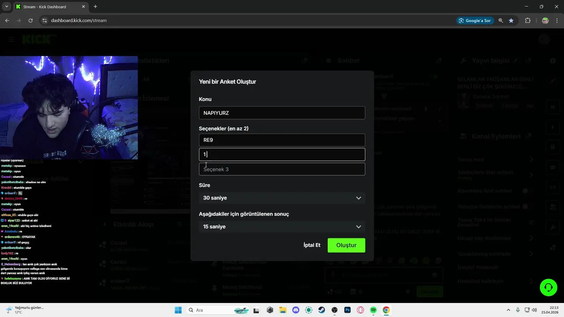The image size is (564, 317).
Task: Click the Seçenekler (en az 2) label
Action: click(x=224, y=129)
